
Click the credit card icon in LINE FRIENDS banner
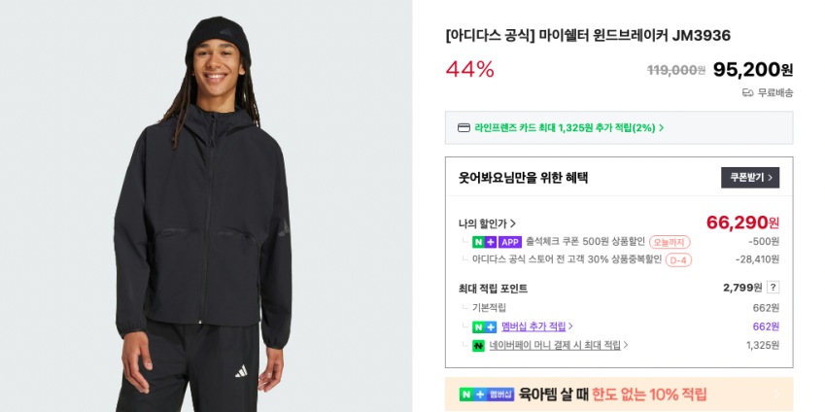464,128
